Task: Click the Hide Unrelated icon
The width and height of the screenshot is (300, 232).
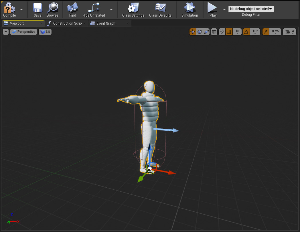Action: (94, 8)
